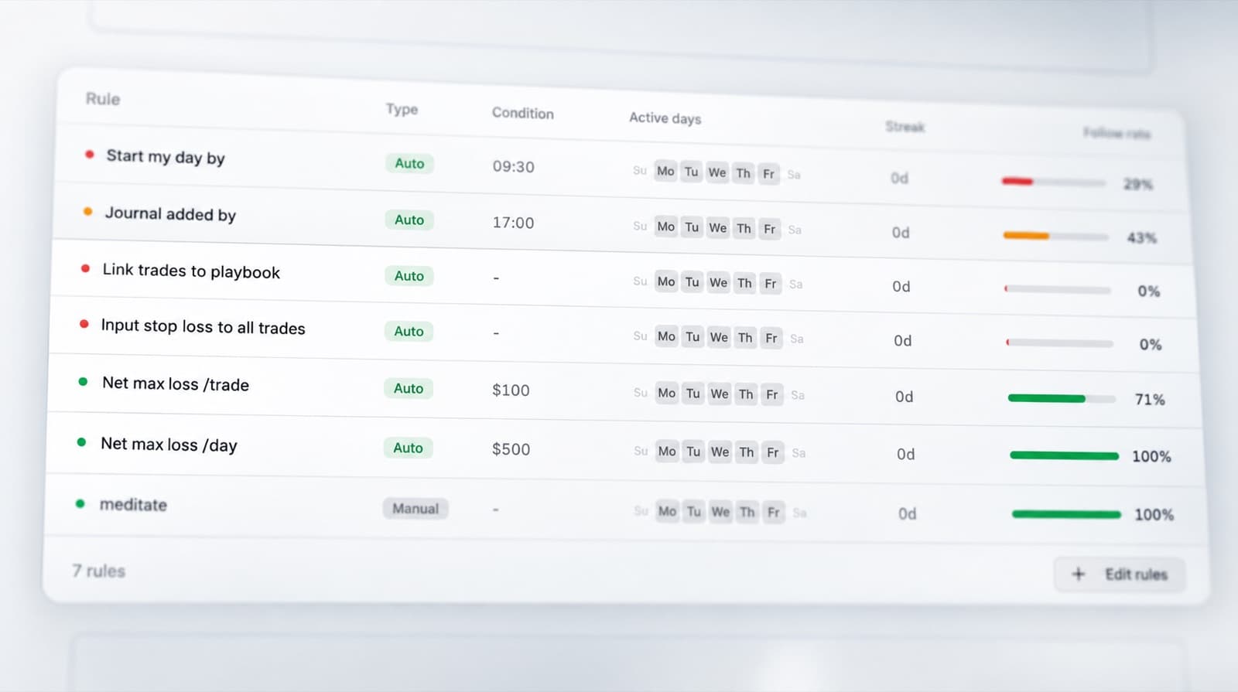This screenshot has width=1238, height=692.
Task: Click 100% follow rate bar in meditate row
Action: [x=1066, y=514]
